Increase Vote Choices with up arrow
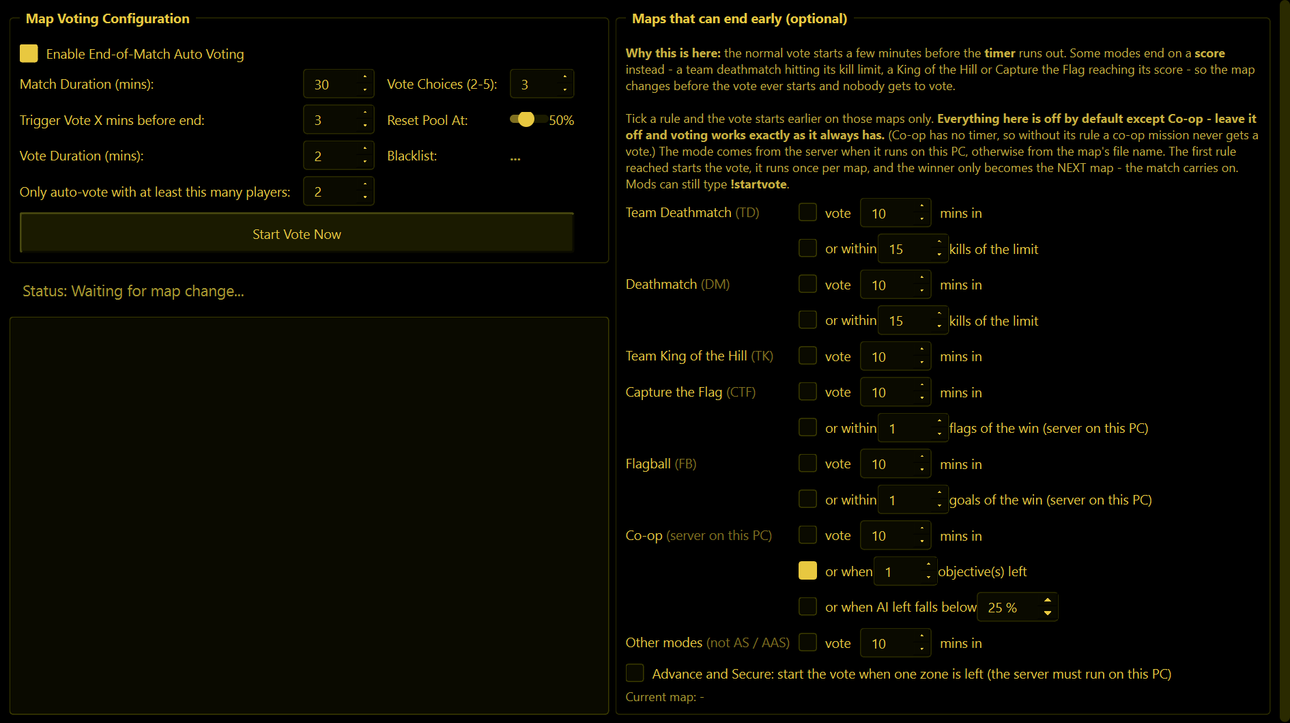 [565, 77]
